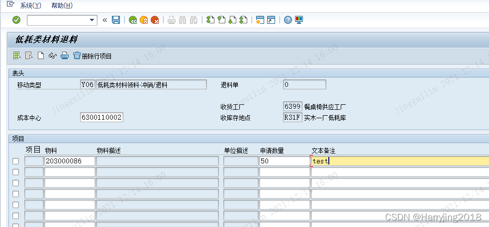
Task: Tick the third row checkbox in 项目 table
Action: tap(15, 183)
